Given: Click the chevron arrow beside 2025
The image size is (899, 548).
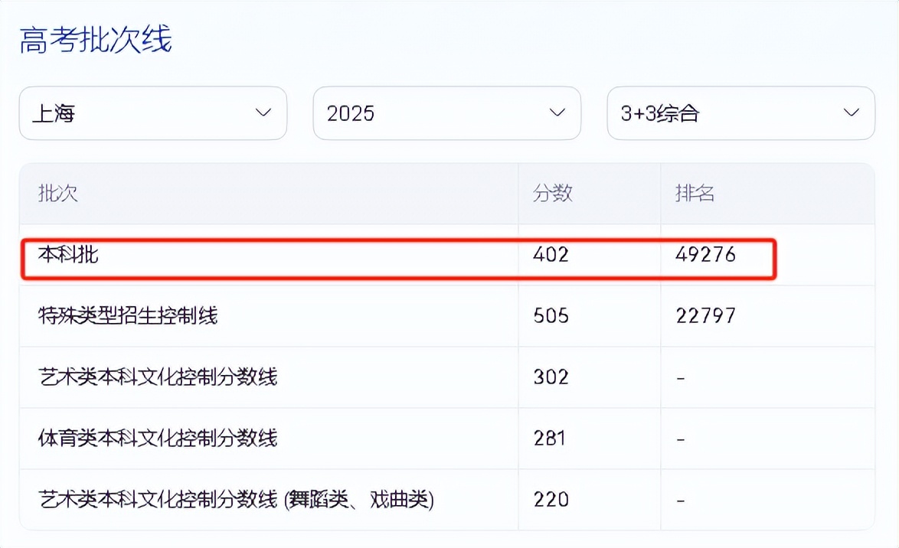Looking at the screenshot, I should (557, 113).
